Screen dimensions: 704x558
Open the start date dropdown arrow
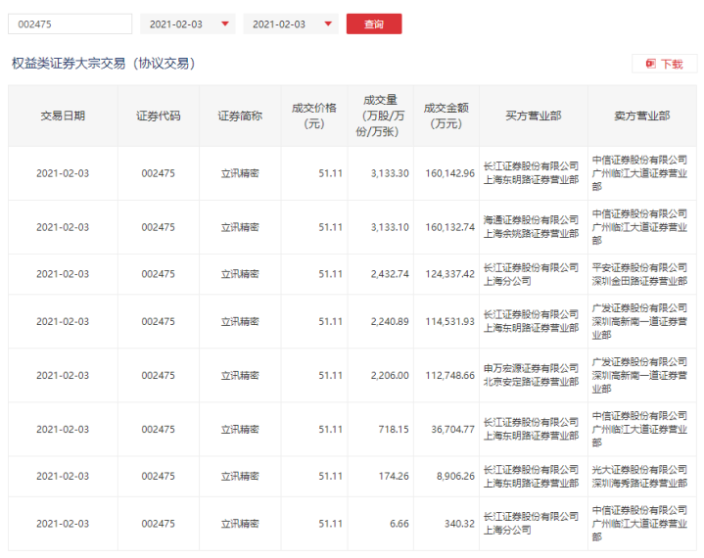pos(225,24)
